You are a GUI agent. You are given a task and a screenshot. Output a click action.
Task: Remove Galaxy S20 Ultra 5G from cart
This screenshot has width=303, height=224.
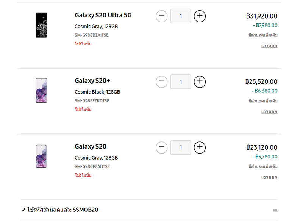(x=269, y=46)
